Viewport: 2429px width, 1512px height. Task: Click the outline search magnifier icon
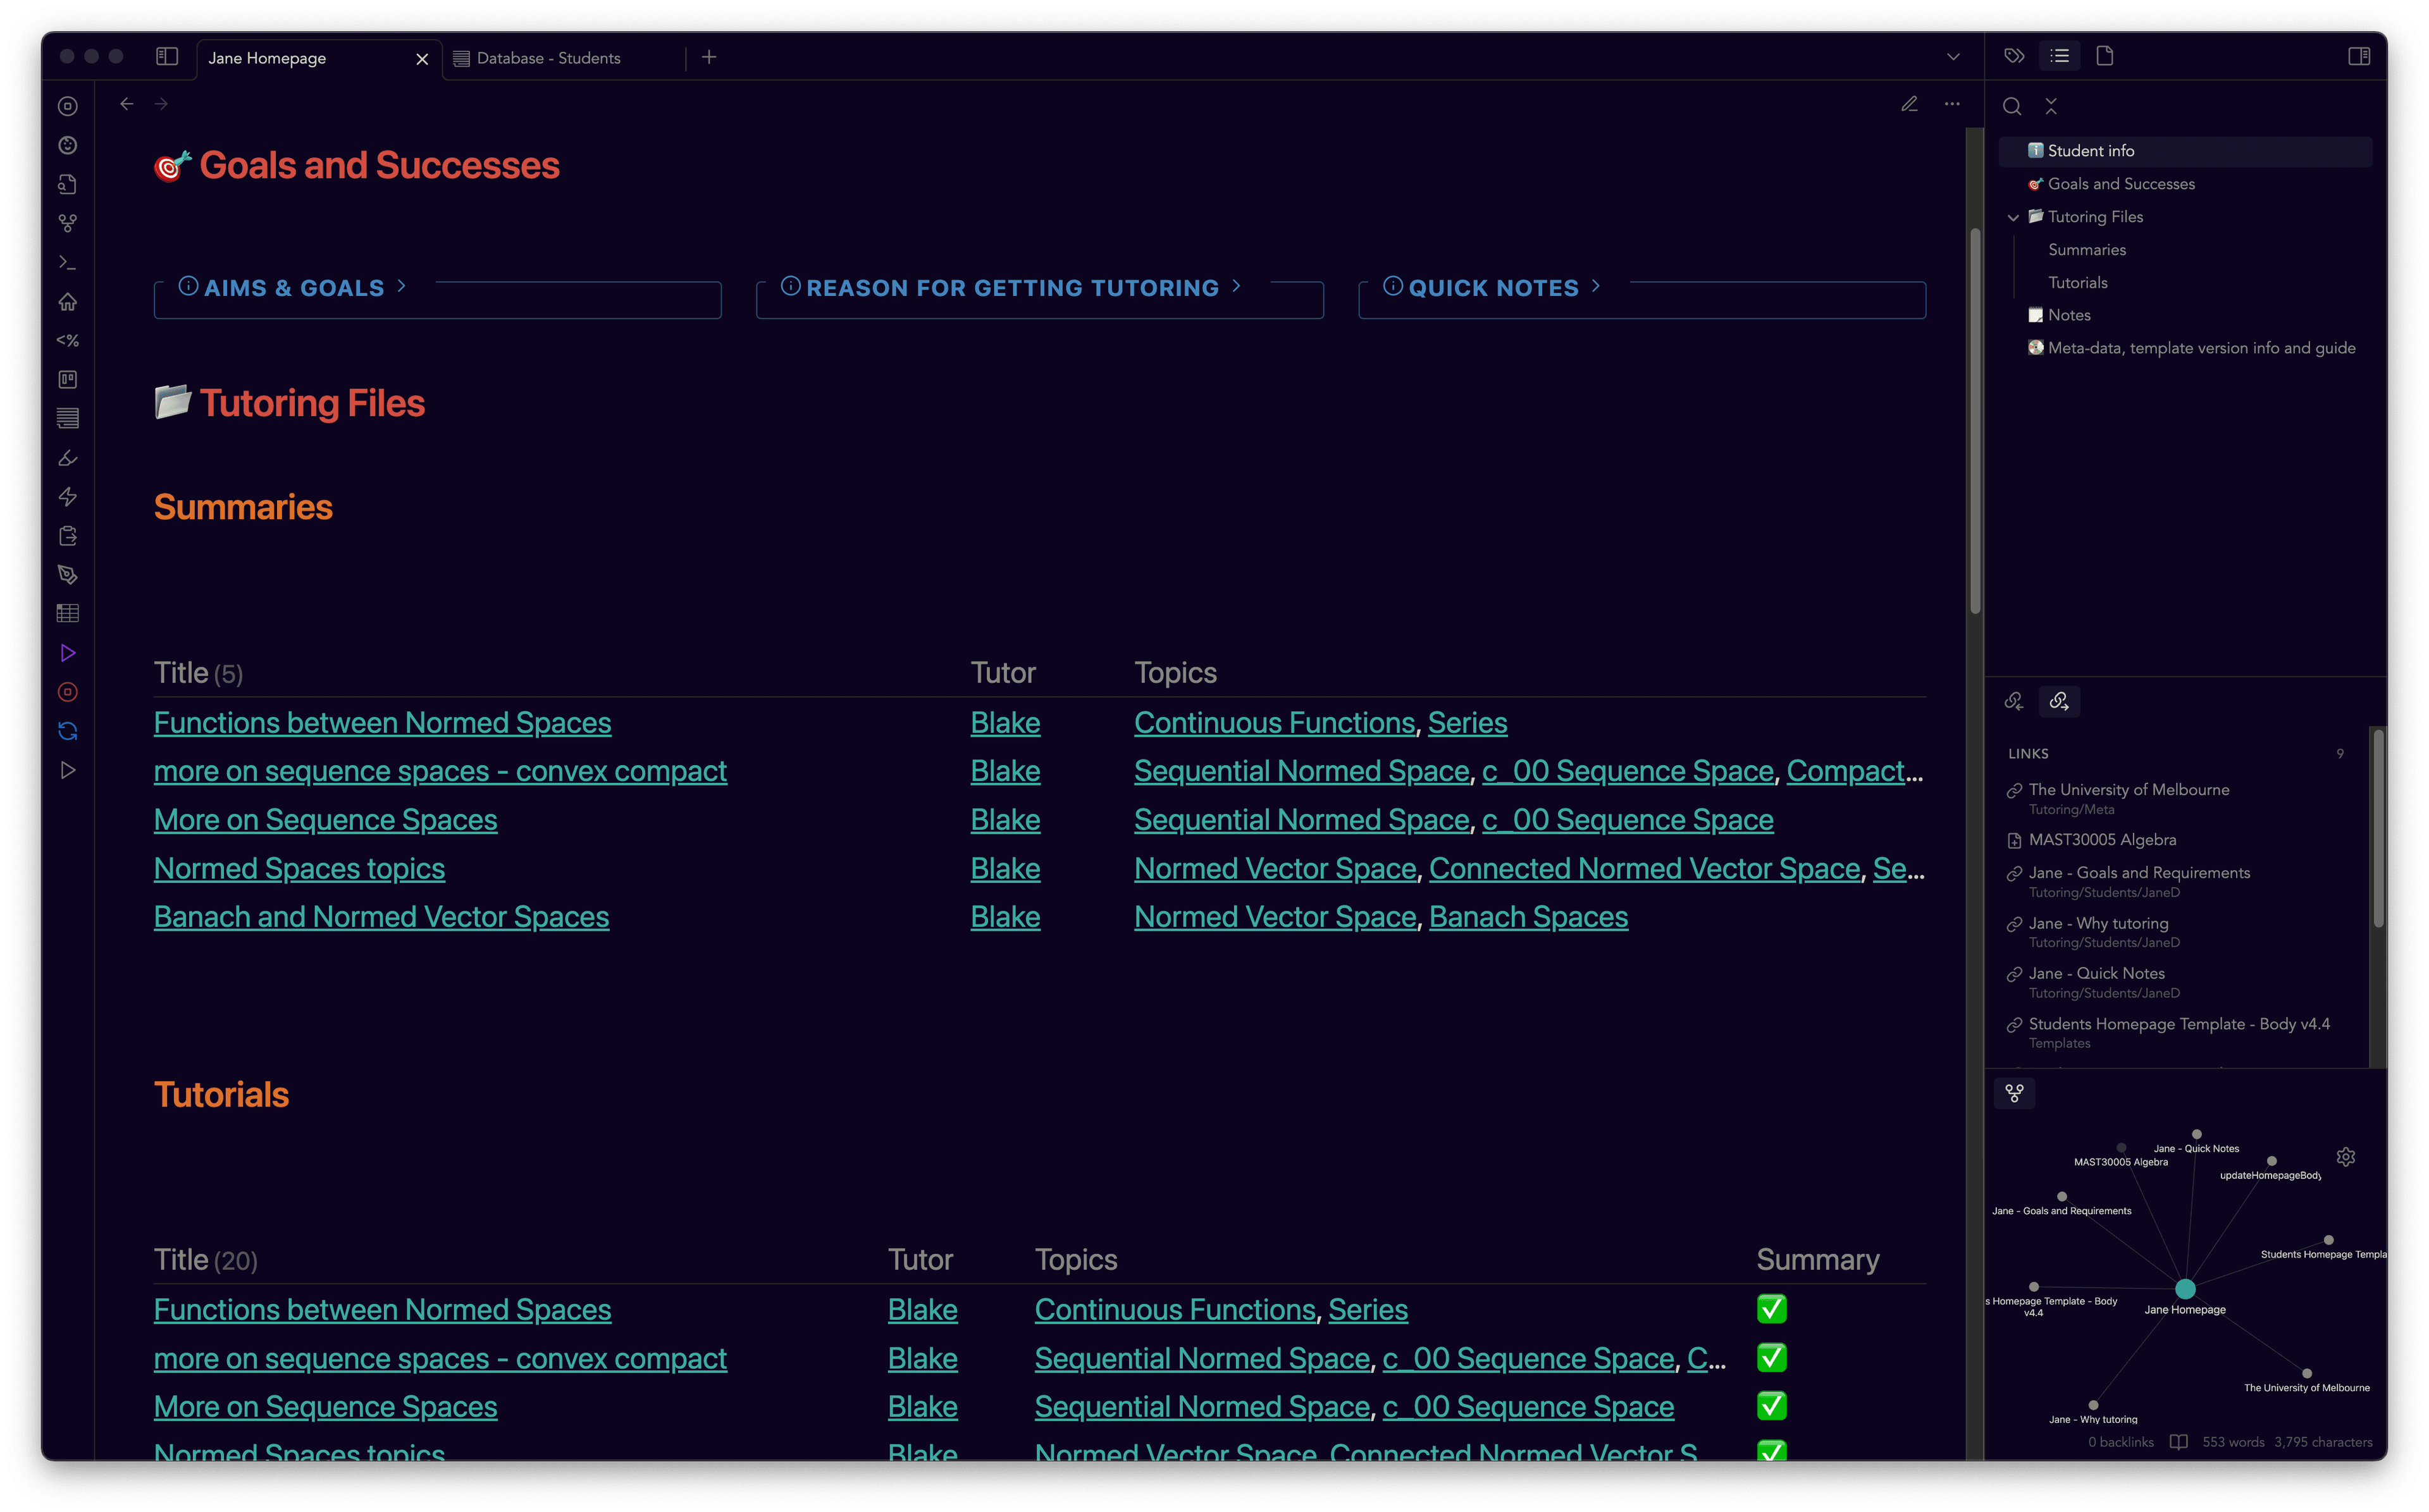2012,106
